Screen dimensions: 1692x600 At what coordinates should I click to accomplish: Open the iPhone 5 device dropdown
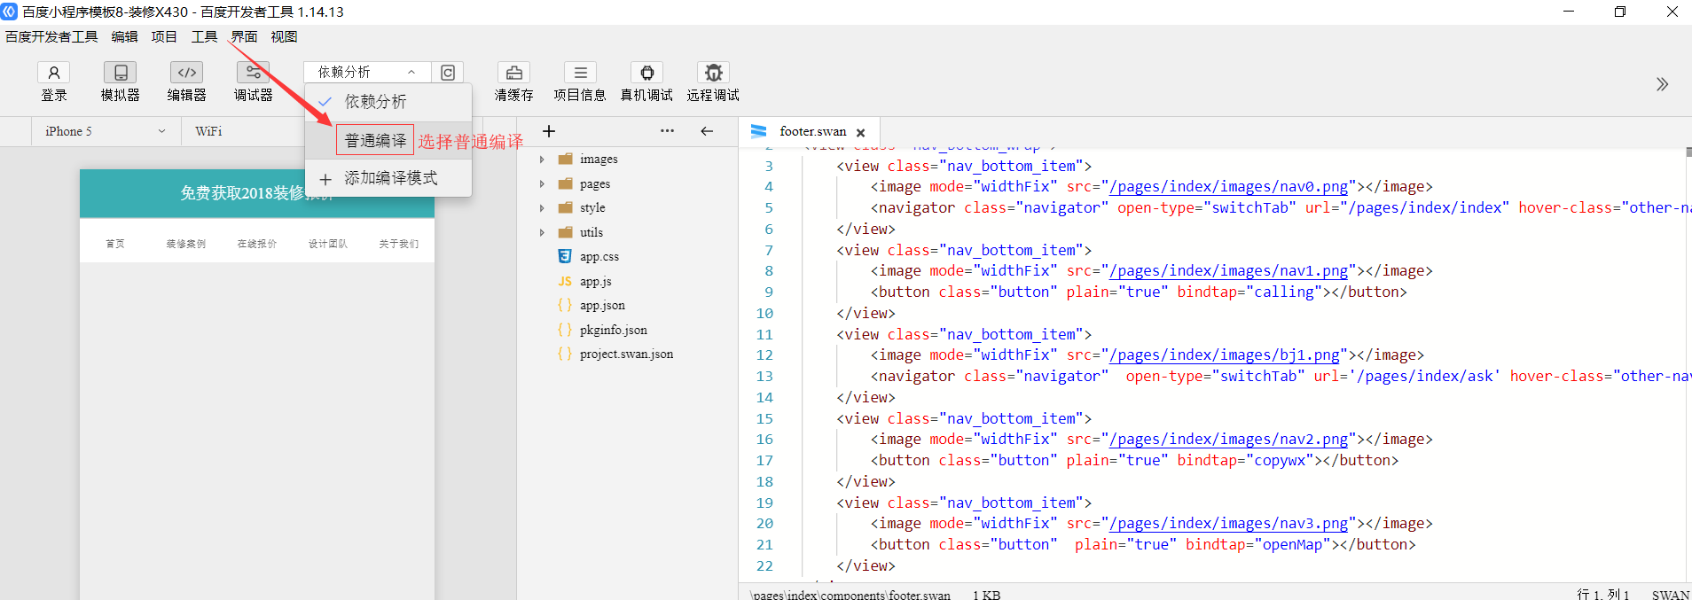105,131
